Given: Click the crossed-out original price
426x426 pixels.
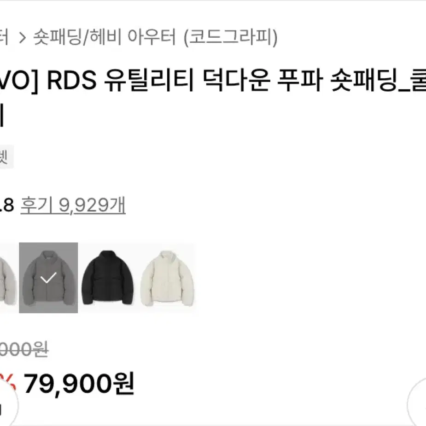Looking at the screenshot, I should point(24,349).
